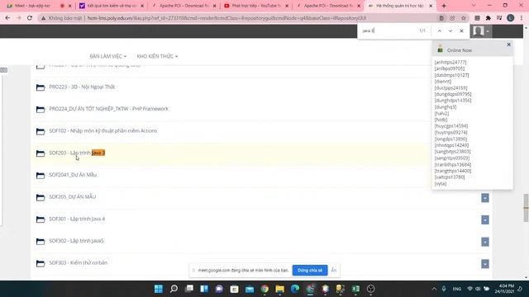This screenshot has width=529, height=297.
Task: Open the tab search chevron
Action: pyautogui.click(x=474, y=6)
